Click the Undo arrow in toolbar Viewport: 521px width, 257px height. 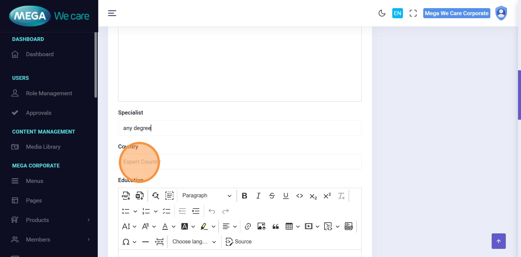(212, 211)
